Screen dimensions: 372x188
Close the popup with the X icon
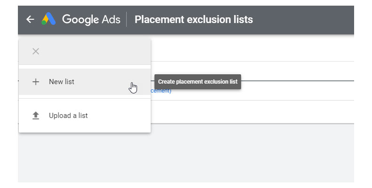click(x=35, y=51)
